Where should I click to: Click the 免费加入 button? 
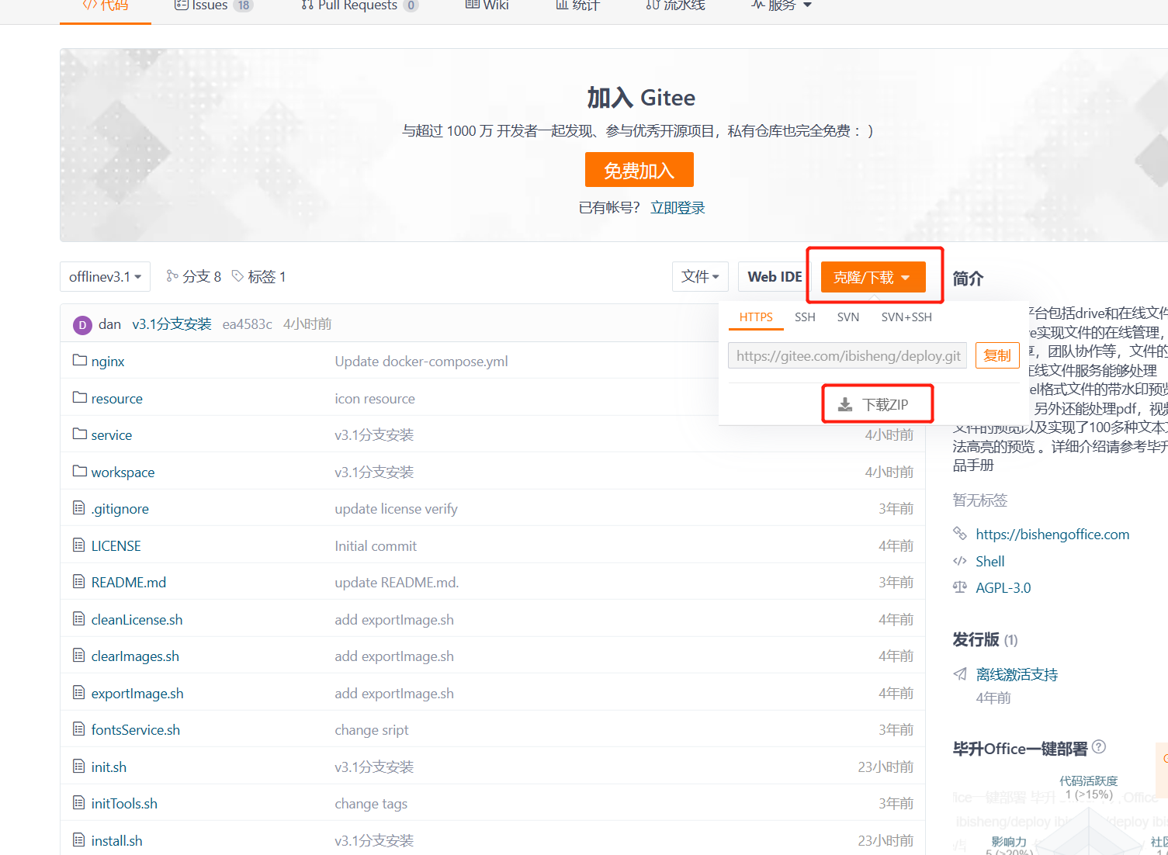click(x=639, y=170)
